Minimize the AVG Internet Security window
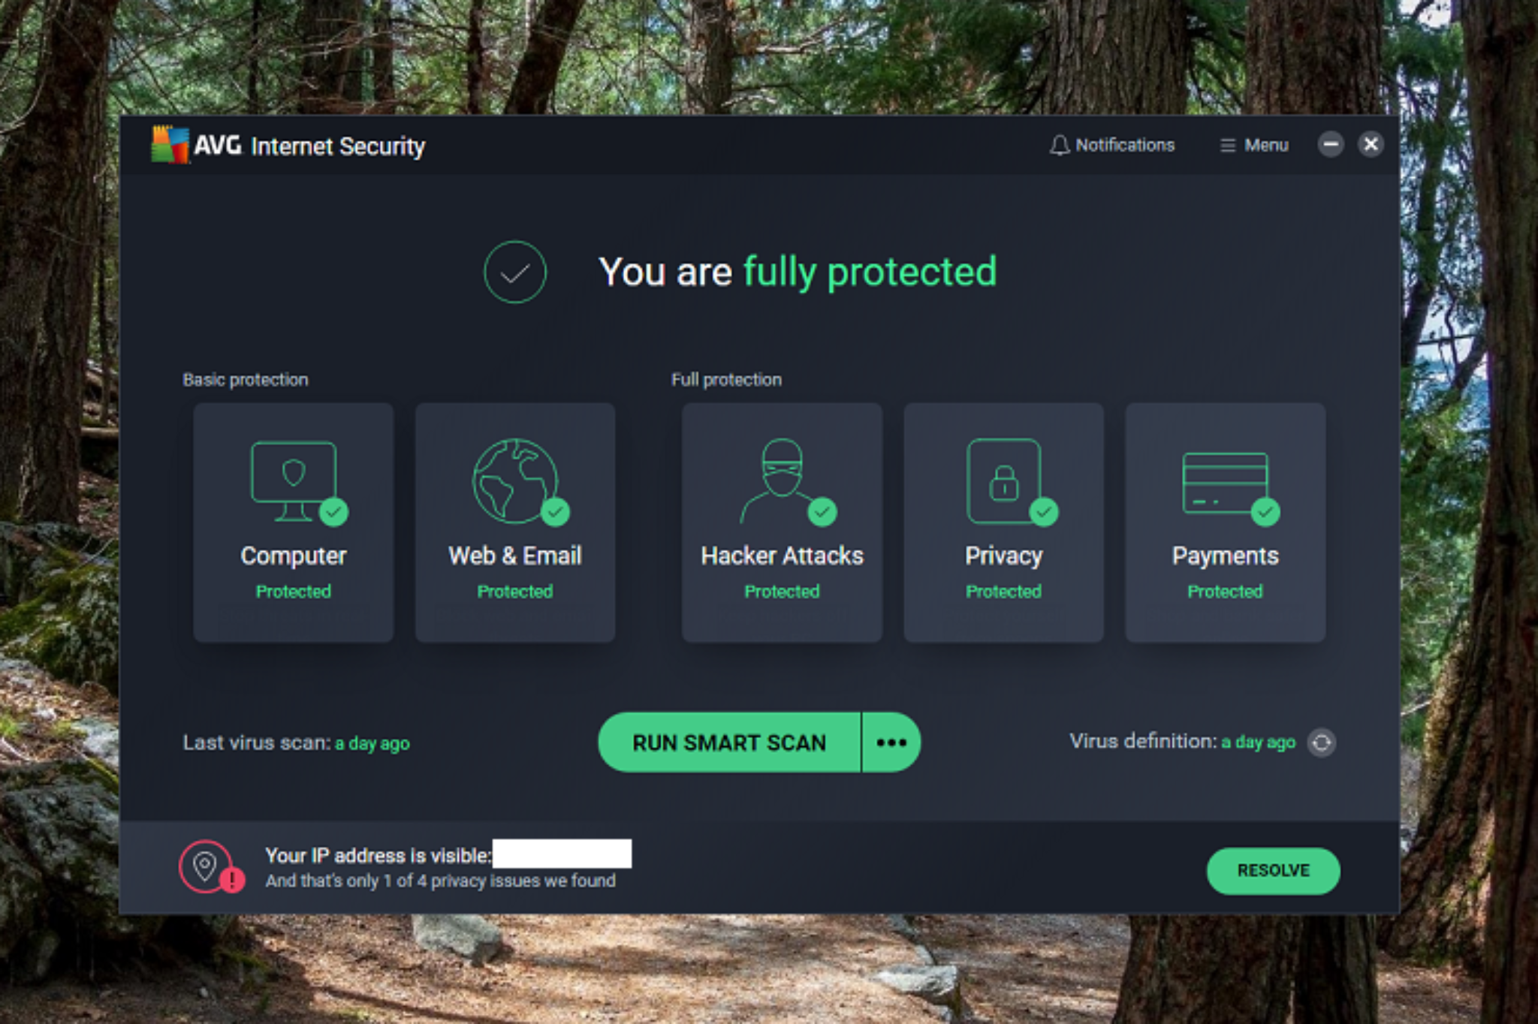 pos(1331,144)
